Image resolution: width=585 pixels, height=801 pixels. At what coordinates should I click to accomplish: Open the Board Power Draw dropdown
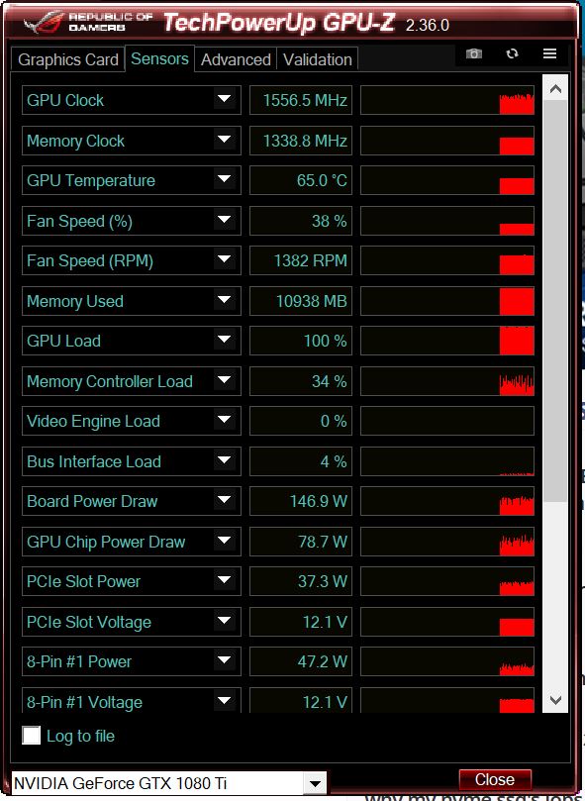click(225, 501)
